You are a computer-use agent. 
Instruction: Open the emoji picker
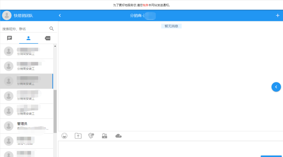coord(64,136)
